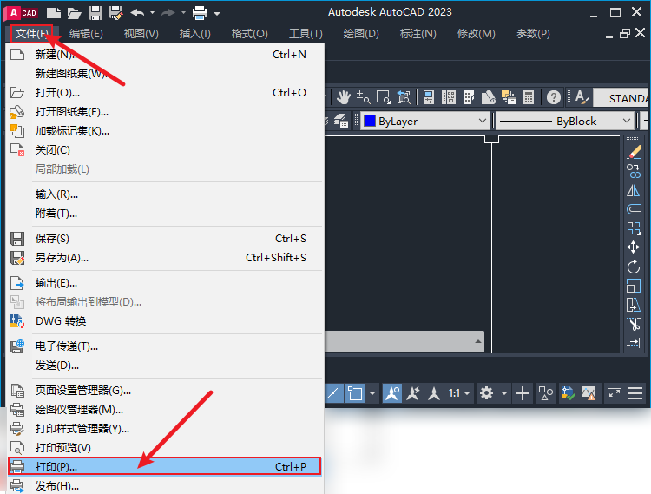
Task: Toggle the graphics performance icon
Action: click(x=589, y=392)
